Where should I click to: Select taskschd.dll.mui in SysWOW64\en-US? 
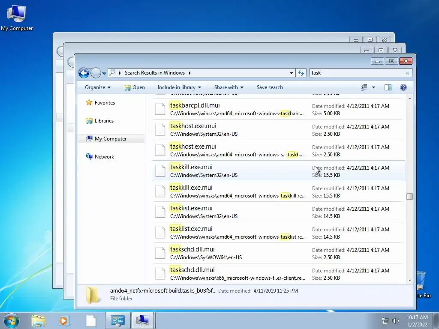click(278, 253)
